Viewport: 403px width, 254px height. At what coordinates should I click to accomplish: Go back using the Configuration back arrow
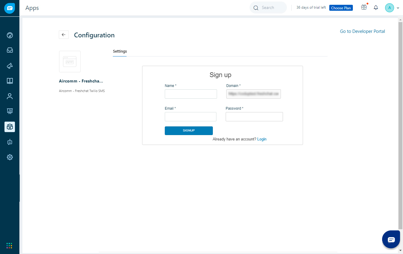click(64, 35)
